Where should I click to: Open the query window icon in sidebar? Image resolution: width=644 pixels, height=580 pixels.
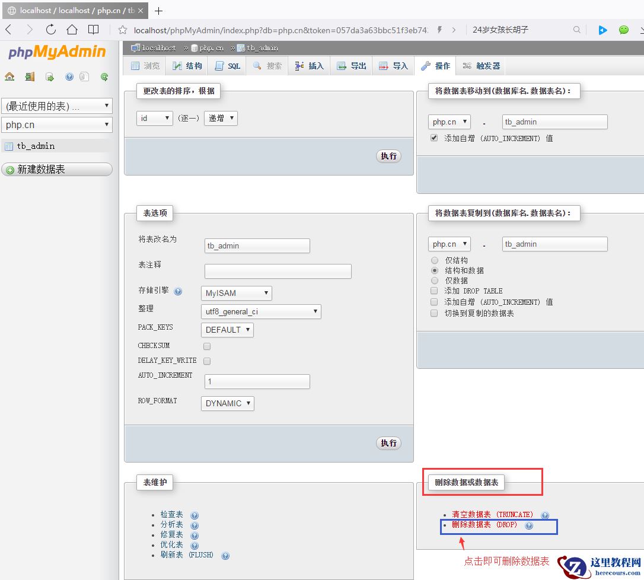point(50,77)
